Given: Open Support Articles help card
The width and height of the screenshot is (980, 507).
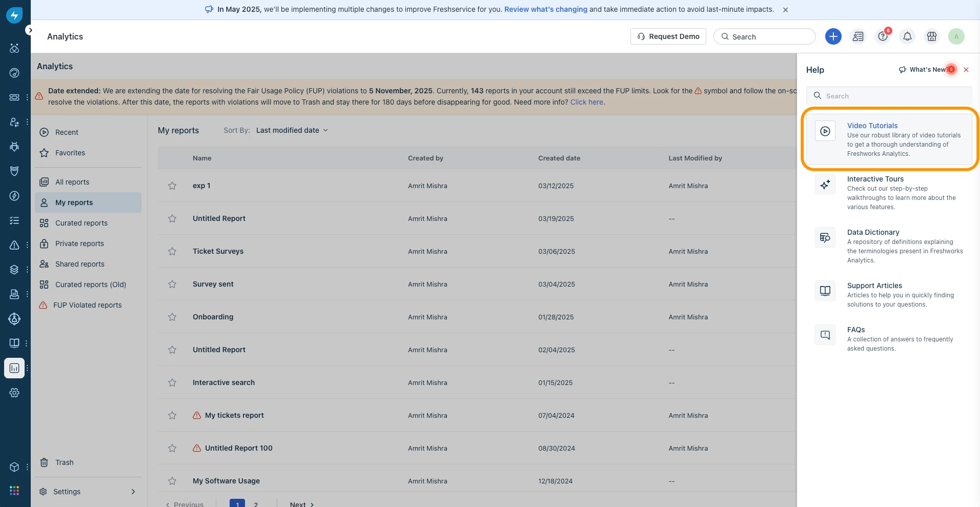Looking at the screenshot, I should [x=889, y=294].
